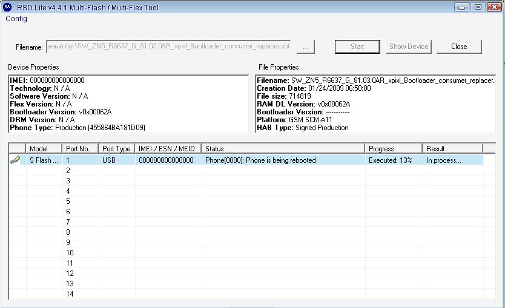Screen dimensions: 505x308
Task: Click 'Phone[0000]: Phone is being rebooted' status
Action: (x=260, y=160)
